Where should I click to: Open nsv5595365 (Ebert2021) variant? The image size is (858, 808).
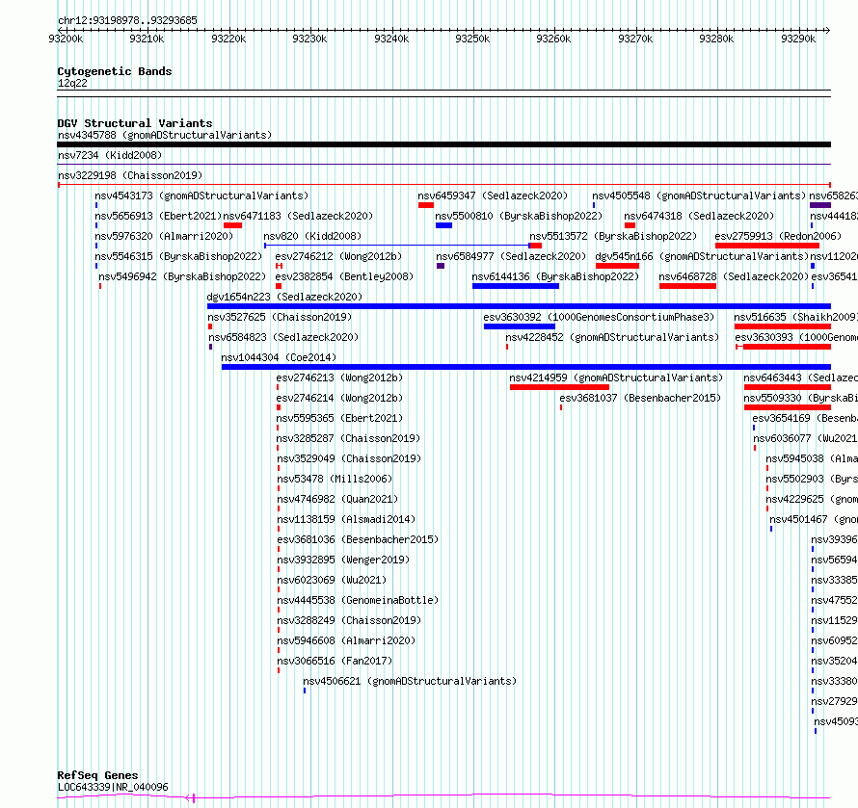click(339, 418)
